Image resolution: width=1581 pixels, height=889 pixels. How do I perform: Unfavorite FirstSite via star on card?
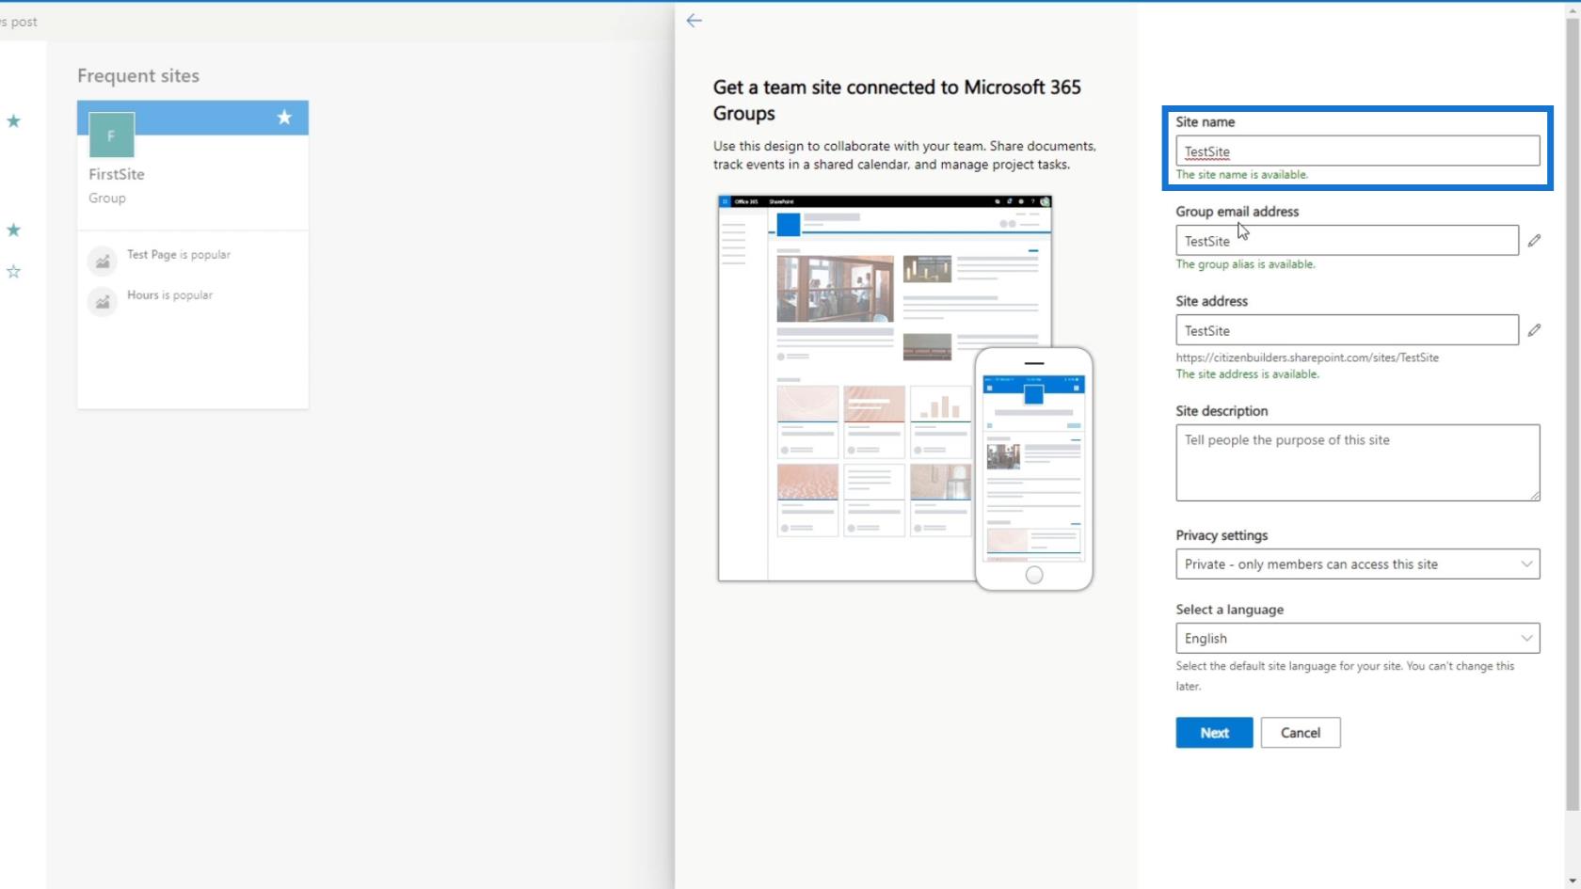[x=284, y=118]
